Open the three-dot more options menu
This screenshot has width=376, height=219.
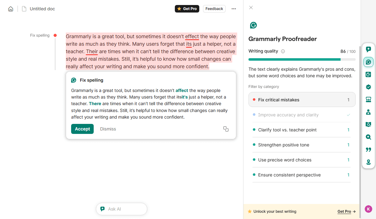(234, 9)
